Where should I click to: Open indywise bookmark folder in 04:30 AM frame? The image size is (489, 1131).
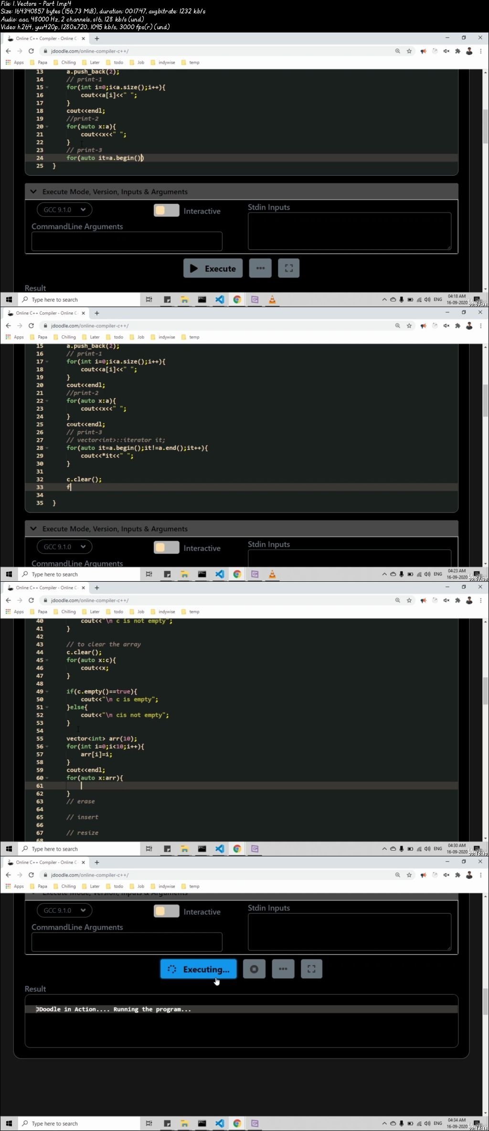pyautogui.click(x=163, y=612)
